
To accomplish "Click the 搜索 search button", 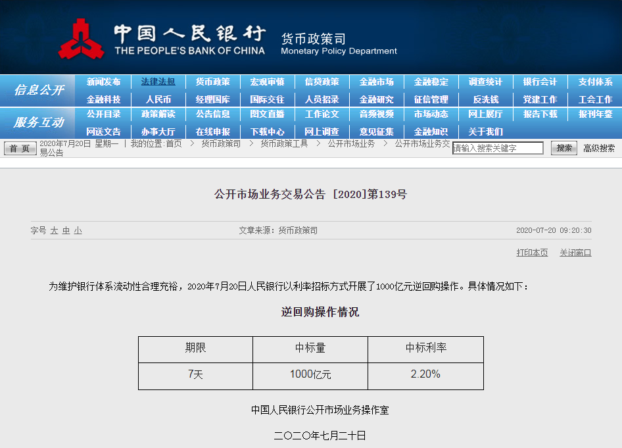I will [564, 149].
